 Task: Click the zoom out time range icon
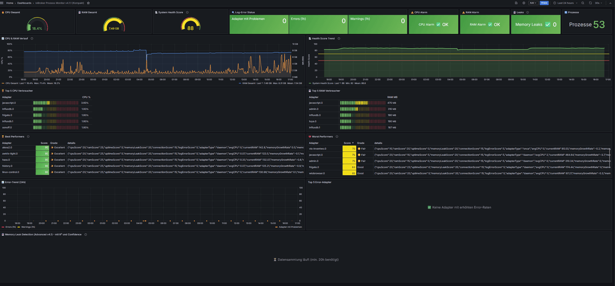583,3
